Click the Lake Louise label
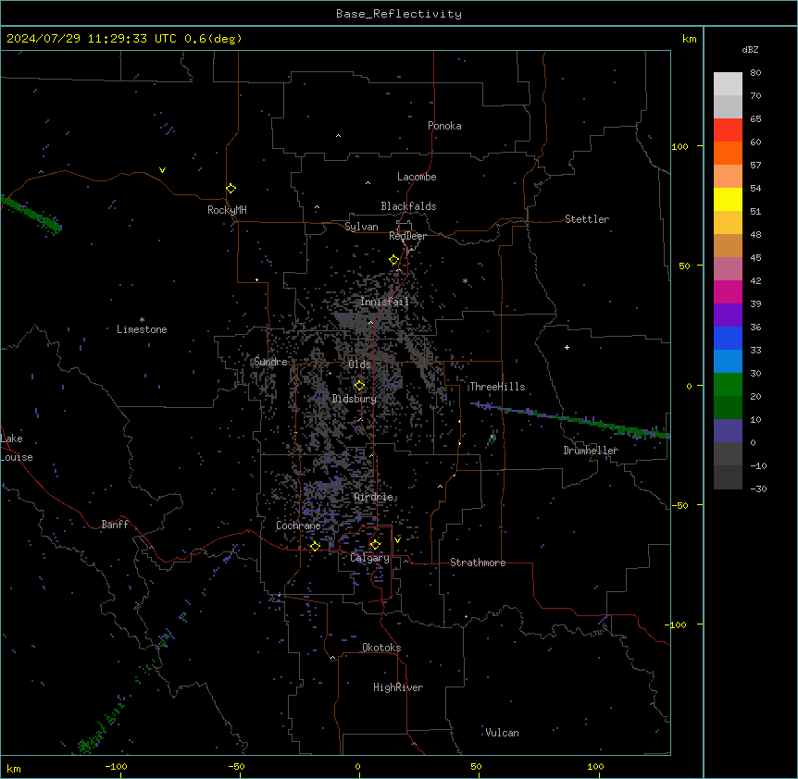This screenshot has height=779, width=798. coord(17,448)
